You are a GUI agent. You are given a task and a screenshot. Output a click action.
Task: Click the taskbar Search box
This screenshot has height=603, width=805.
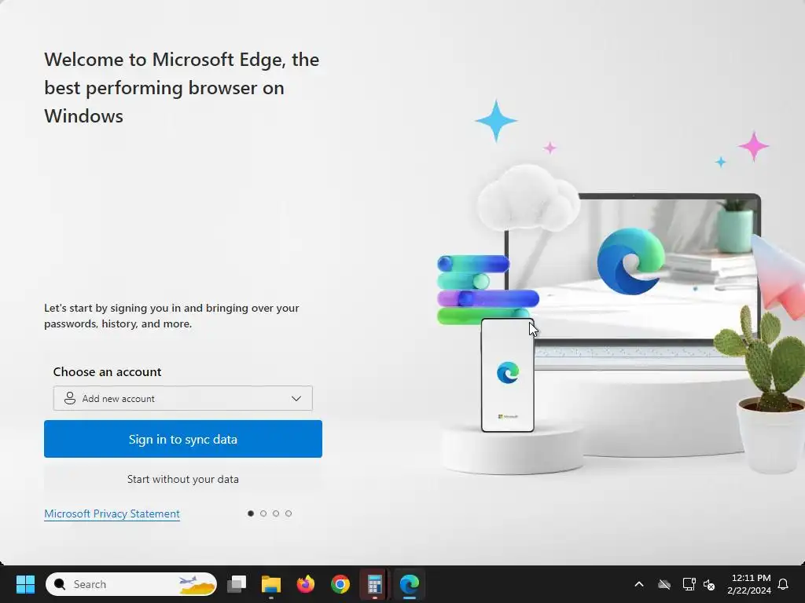click(131, 584)
